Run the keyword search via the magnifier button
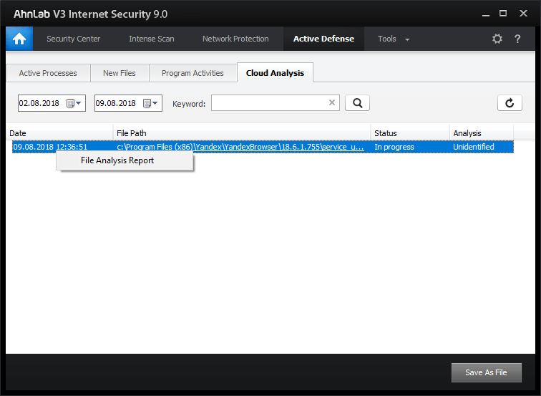 coord(358,103)
